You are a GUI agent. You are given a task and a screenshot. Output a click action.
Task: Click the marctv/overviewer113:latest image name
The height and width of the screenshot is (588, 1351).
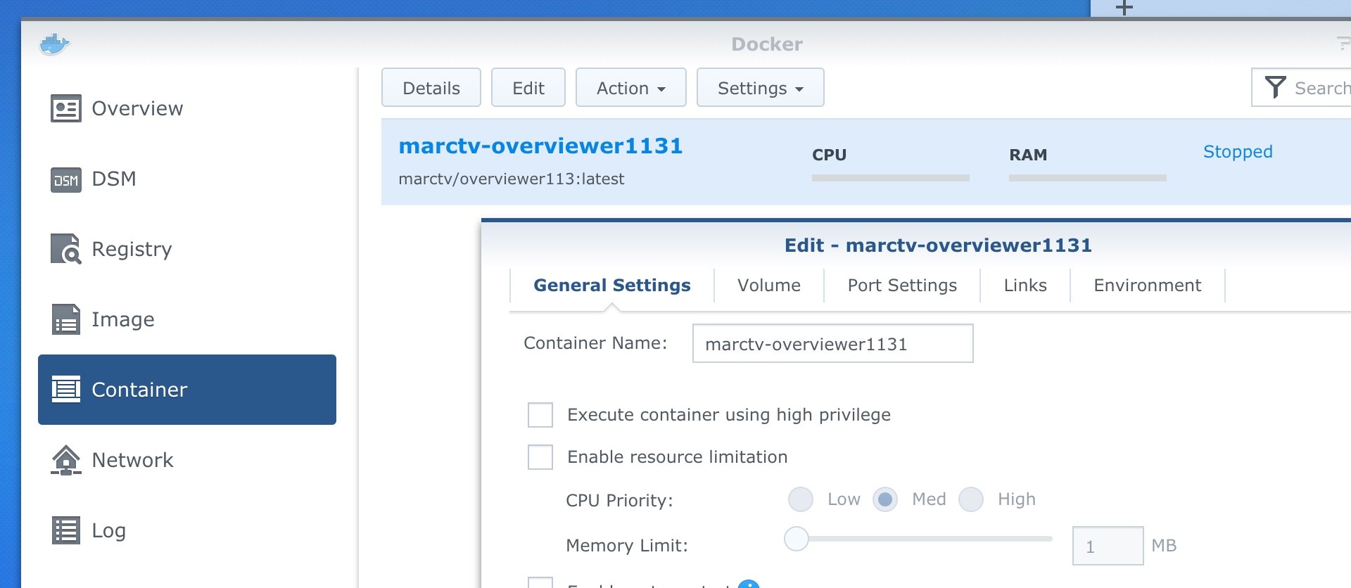512,179
